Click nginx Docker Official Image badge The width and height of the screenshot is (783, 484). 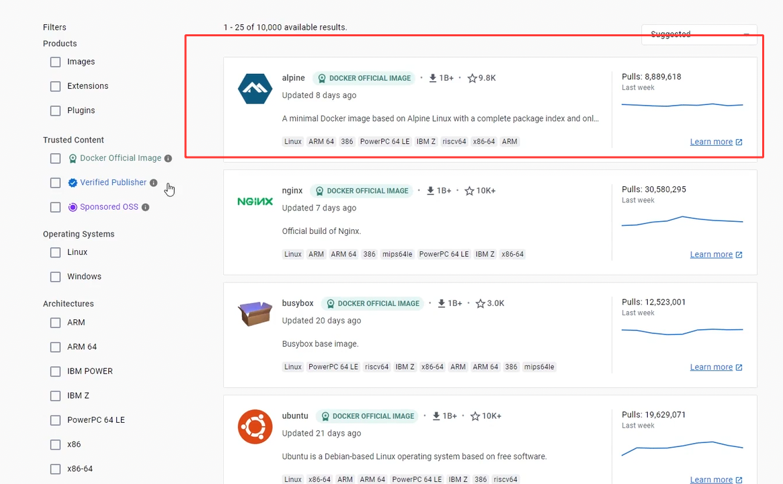pyautogui.click(x=362, y=191)
